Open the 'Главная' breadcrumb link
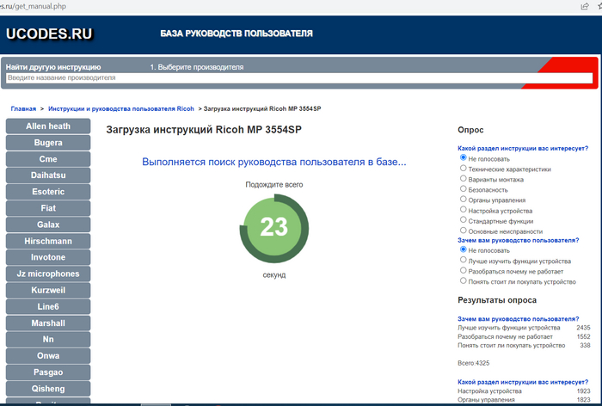Image resolution: width=602 pixels, height=406 pixels. pyautogui.click(x=23, y=109)
